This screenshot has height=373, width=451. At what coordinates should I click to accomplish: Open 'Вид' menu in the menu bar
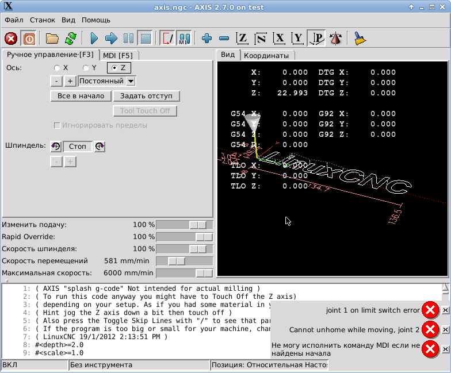[x=68, y=20]
